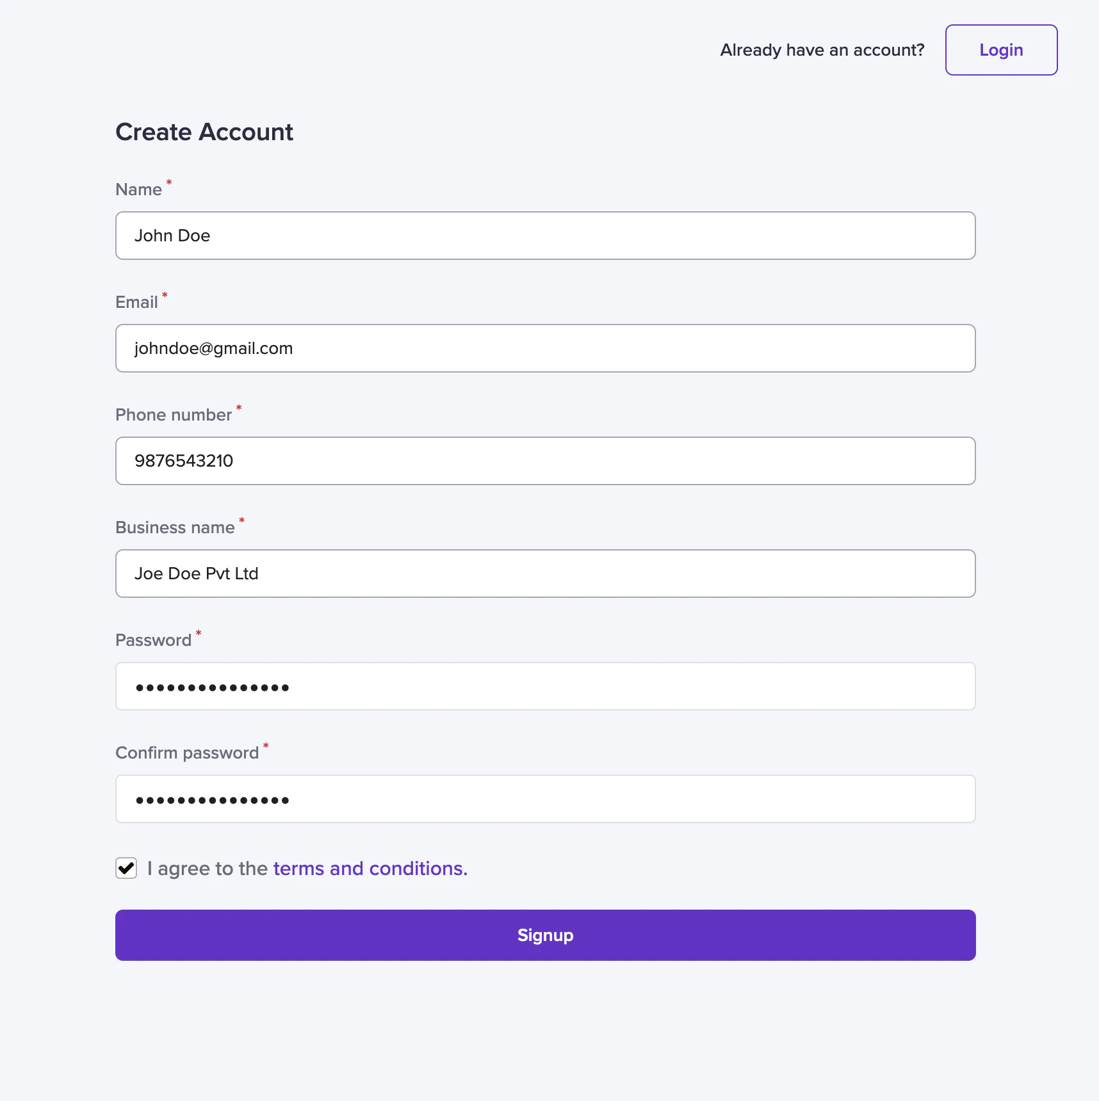Click the Password label text
Screen dimensions: 1099x1101
154,640
